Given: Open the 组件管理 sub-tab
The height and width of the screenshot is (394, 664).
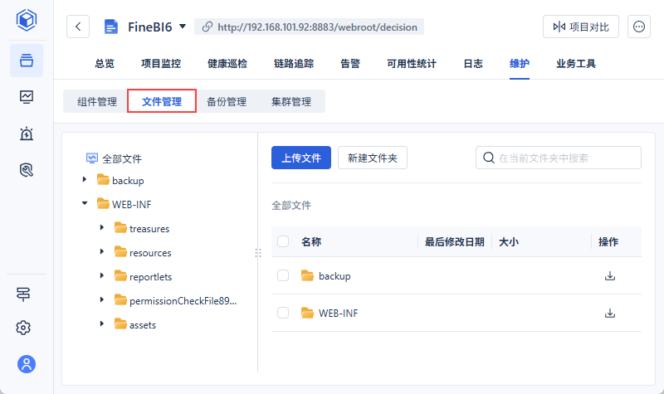Looking at the screenshot, I should (97, 101).
